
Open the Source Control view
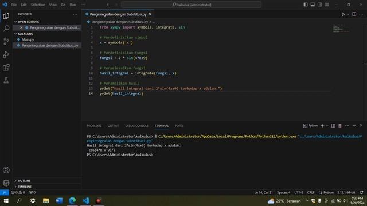pos(6,42)
